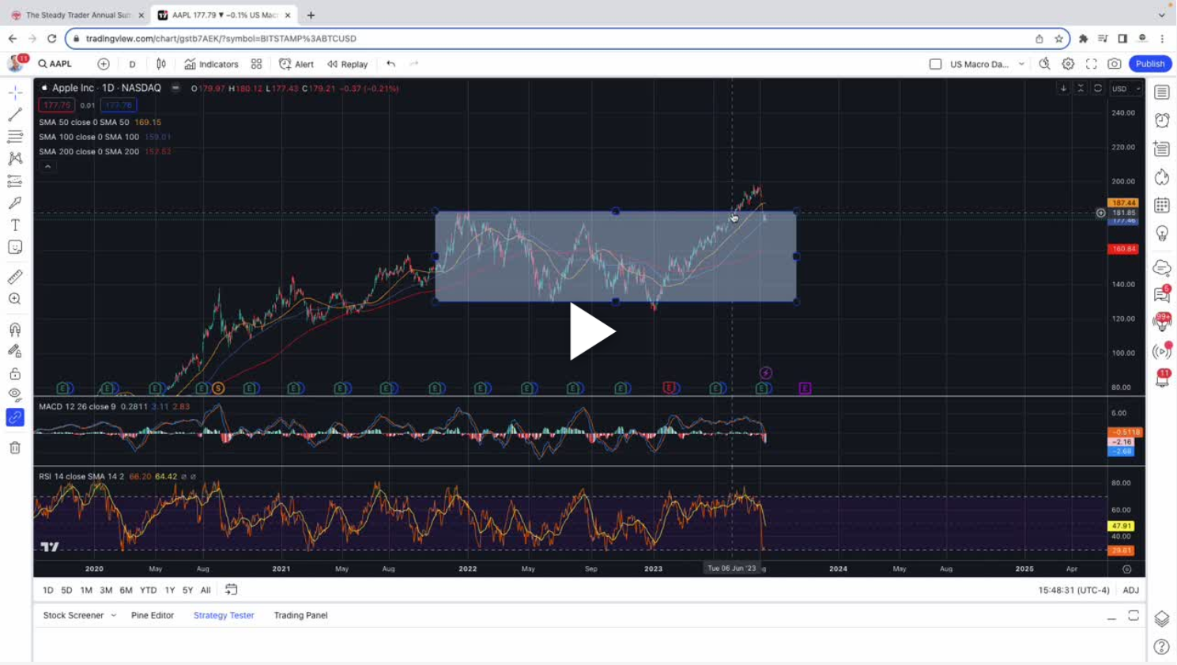Take a chart snapshot with the camera icon
Screen dimensions: 1177x665
pos(1113,63)
